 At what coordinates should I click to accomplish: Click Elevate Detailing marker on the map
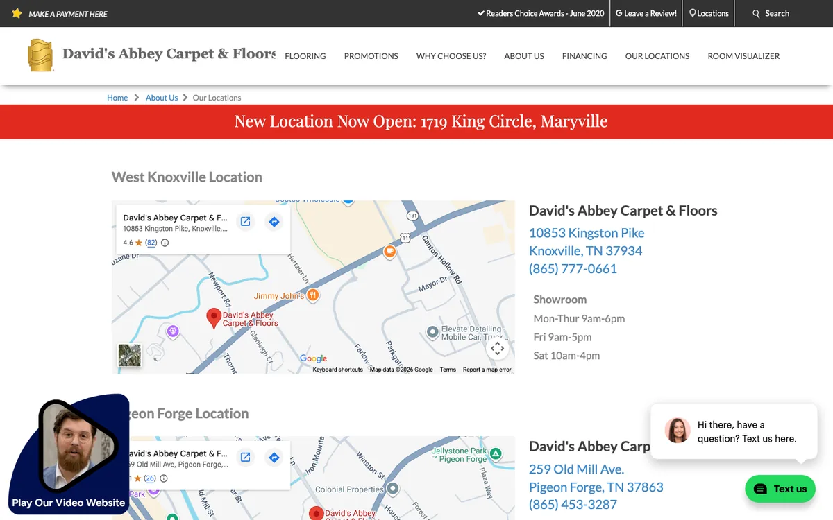point(433,333)
